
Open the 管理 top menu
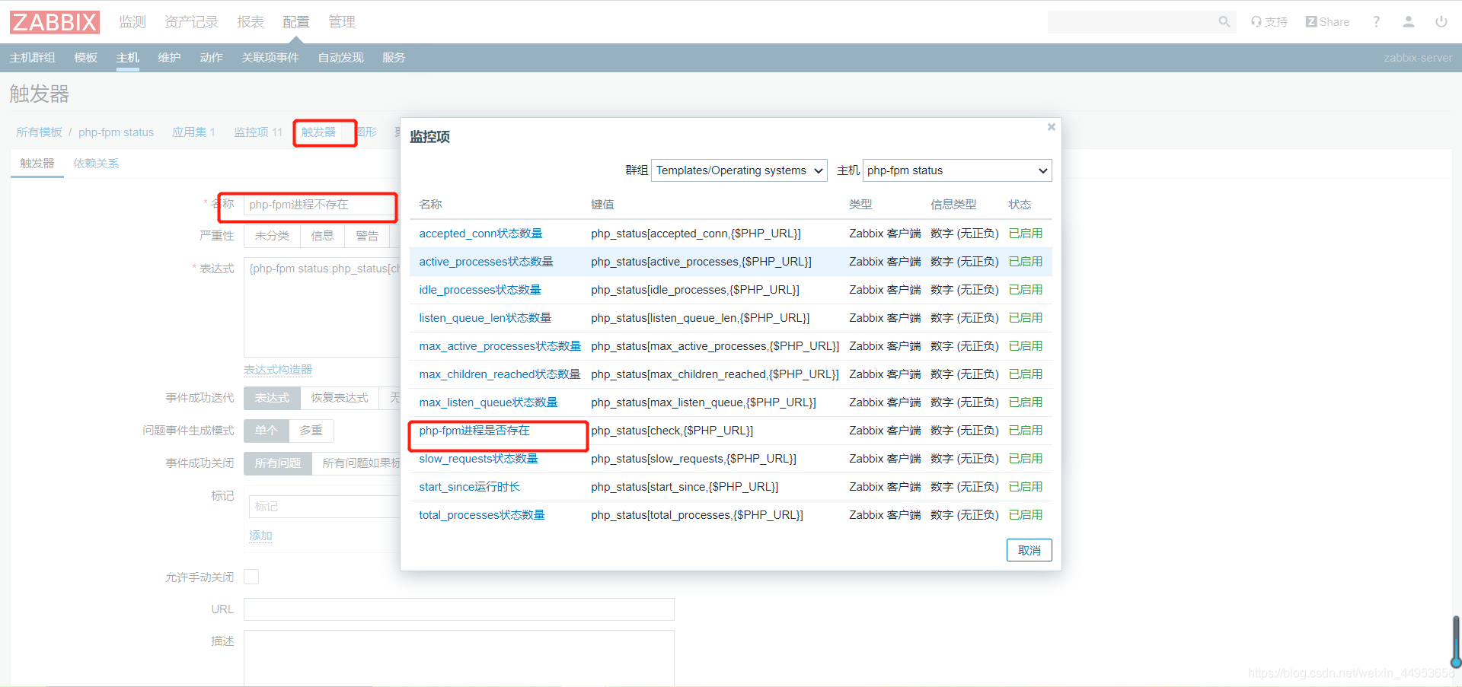(x=342, y=22)
